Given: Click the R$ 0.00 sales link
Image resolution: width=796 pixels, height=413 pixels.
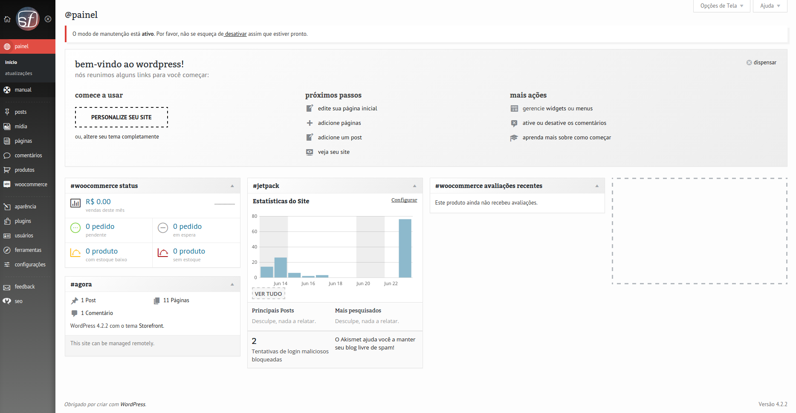Looking at the screenshot, I should click(98, 202).
